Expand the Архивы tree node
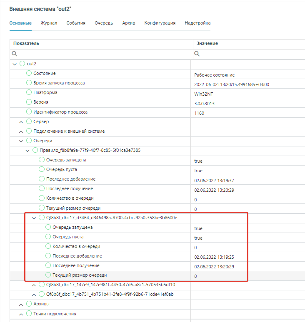This screenshot has height=322, width=305. coord(21,304)
